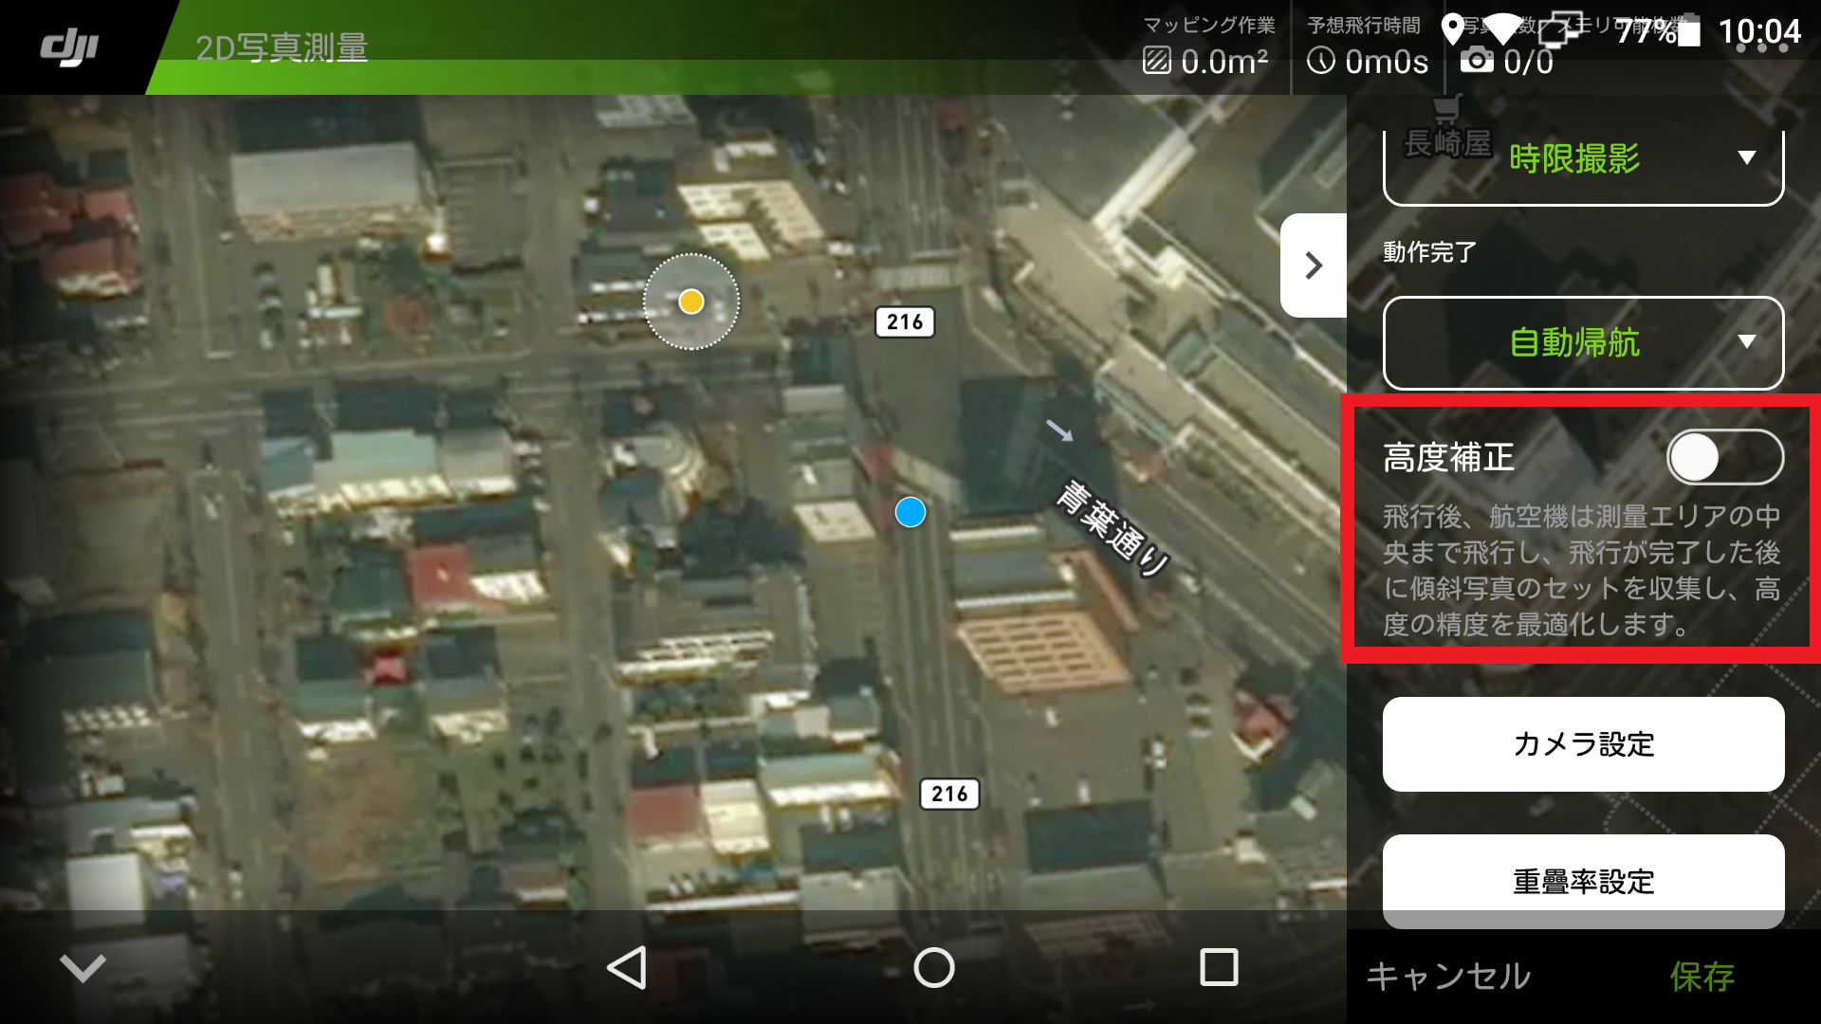Screen dimensions: 1821x1024
Task: Tap Android home circle button
Action: [x=934, y=968]
